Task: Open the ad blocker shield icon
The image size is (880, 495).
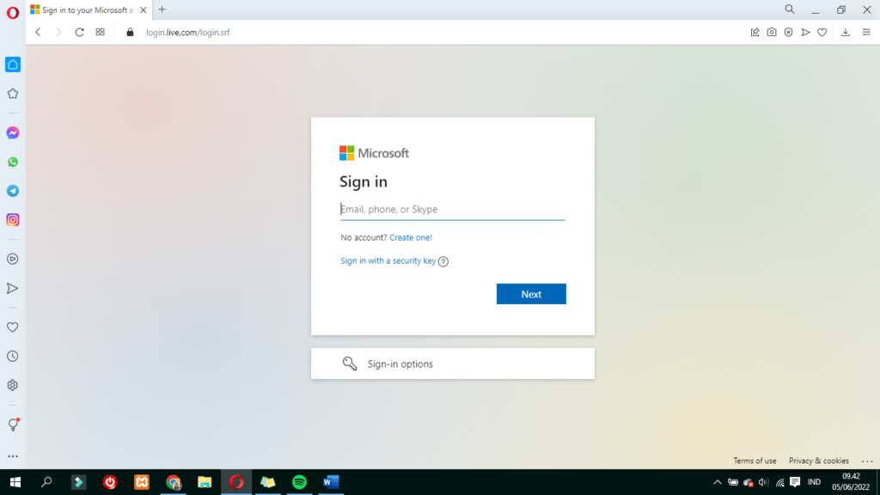Action: click(789, 33)
